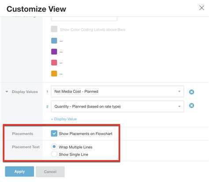Click the partially hidden color coding field
Viewport: 209px width, 182px height.
pos(84,19)
